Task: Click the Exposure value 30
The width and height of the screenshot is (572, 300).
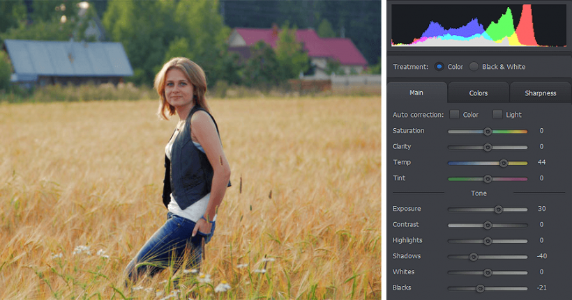Action: 542,209
